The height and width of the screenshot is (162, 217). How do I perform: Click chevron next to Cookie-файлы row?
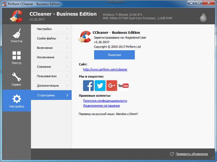[67, 38]
